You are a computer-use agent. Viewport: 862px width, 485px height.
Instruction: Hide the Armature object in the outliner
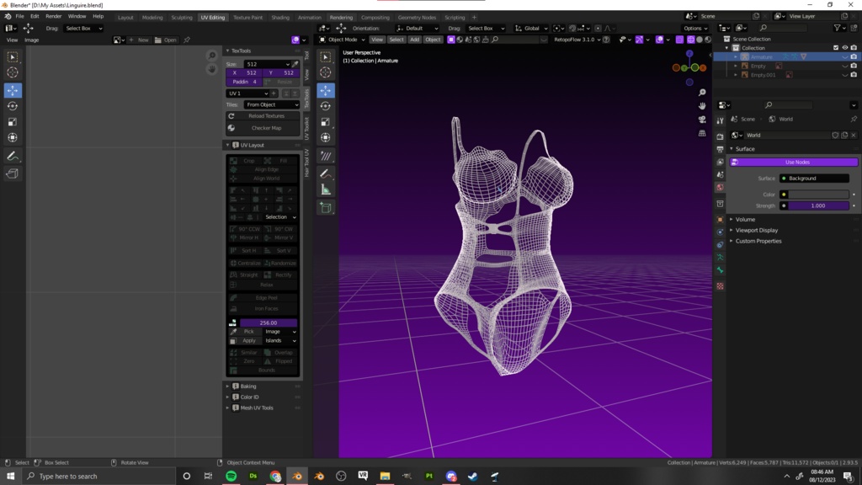[845, 56]
